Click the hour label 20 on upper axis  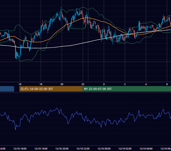(x=62, y=84)
